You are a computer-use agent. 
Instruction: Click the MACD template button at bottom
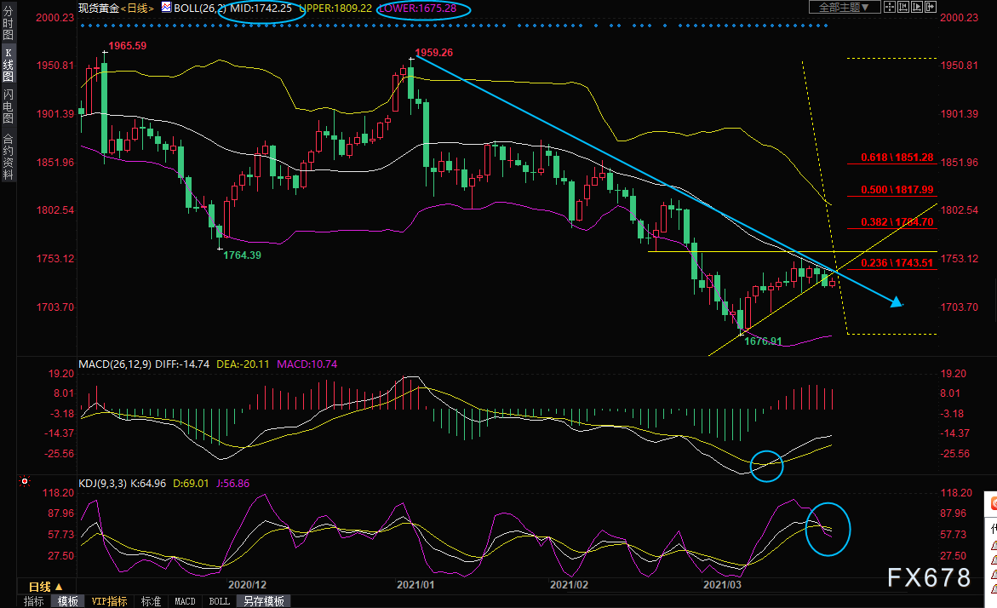(185, 601)
